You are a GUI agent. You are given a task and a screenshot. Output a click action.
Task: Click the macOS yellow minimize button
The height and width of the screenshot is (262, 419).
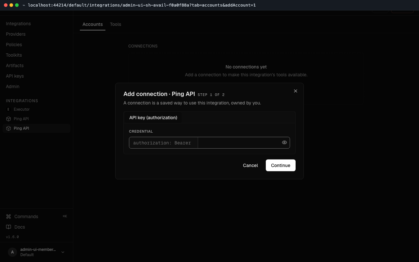(11, 5)
